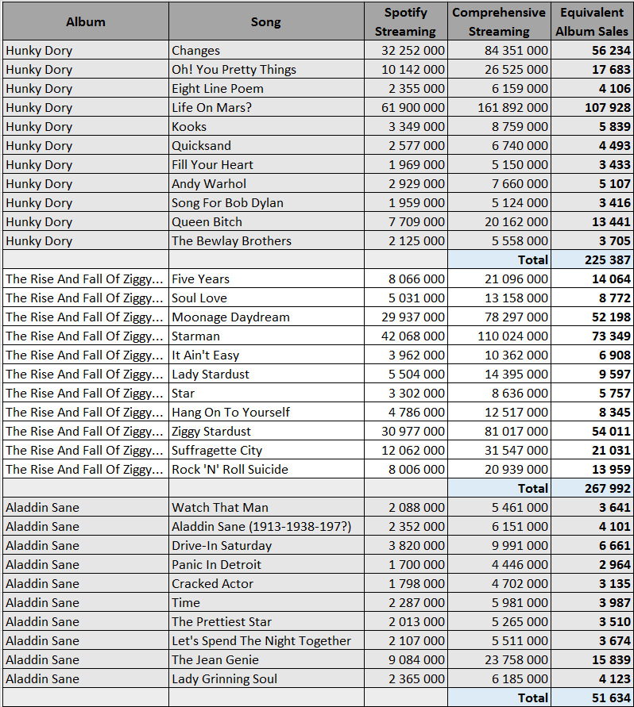Select 'The Bewlay Brothers' cell
Image resolution: width=634 pixels, height=707 pixels.
(x=266, y=240)
